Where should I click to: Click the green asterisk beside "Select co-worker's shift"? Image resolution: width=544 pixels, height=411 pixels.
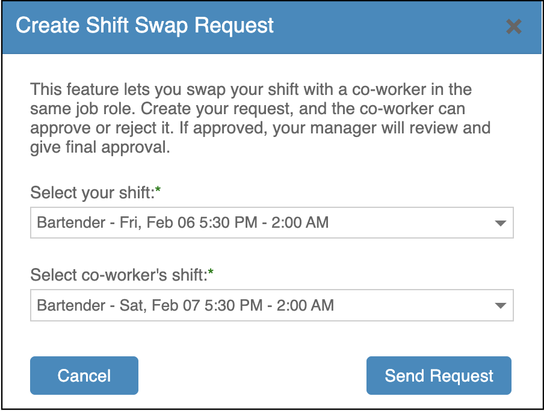(x=211, y=273)
